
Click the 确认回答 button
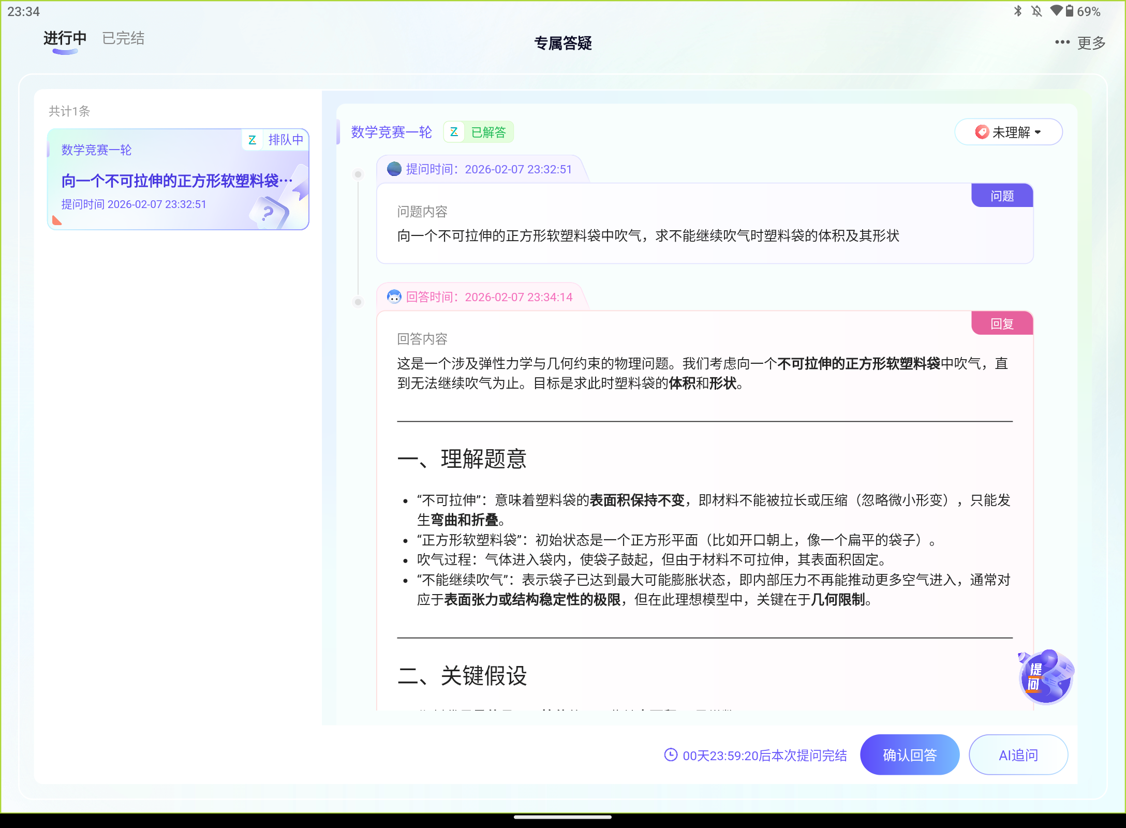(x=909, y=755)
